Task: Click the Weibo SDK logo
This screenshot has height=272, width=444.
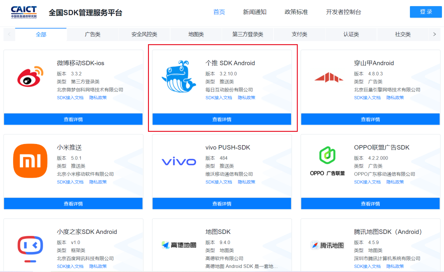Action: pyautogui.click(x=30, y=76)
